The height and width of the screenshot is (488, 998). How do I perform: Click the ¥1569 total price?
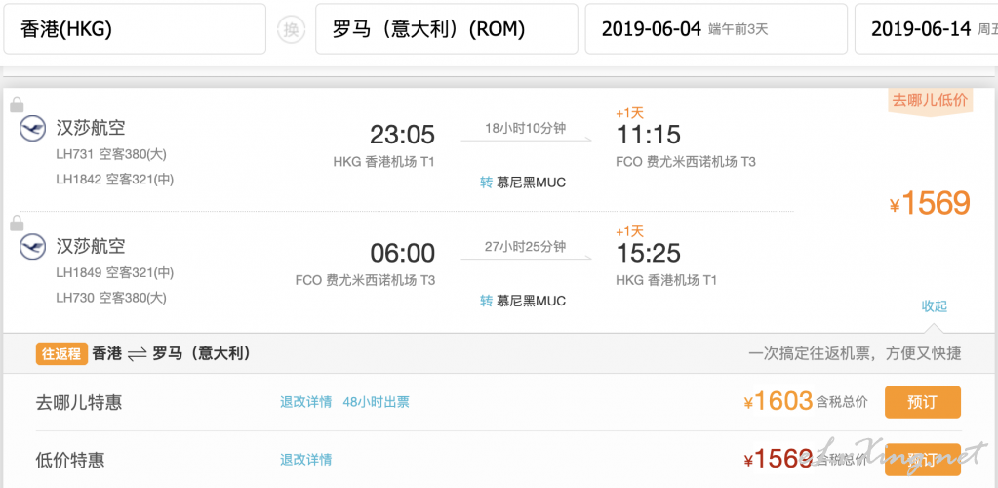point(930,203)
